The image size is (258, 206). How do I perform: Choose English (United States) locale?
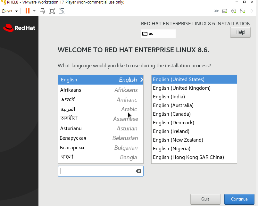[x=194, y=79]
